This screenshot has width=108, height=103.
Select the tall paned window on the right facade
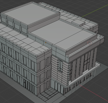[x=87, y=62]
